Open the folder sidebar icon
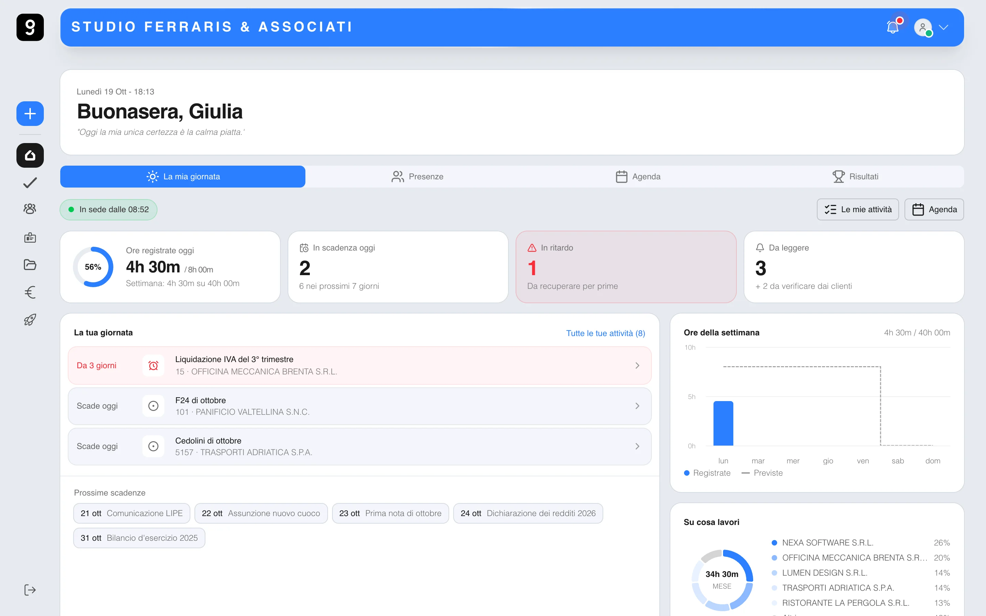This screenshot has height=616, width=986. coord(30,265)
